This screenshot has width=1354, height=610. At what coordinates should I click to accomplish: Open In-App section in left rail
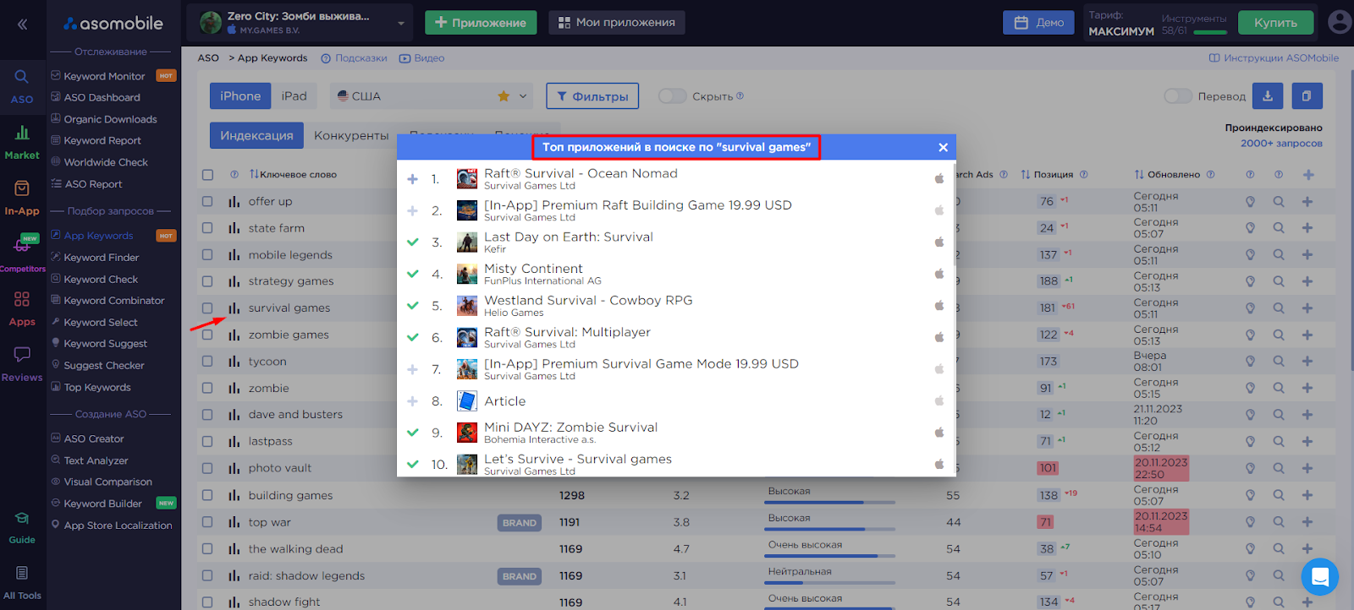pos(22,199)
